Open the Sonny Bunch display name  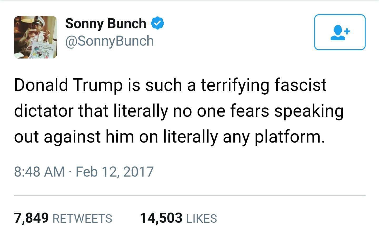[106, 23]
